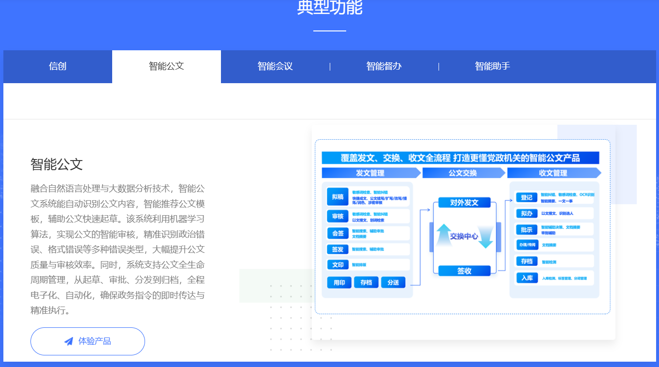The height and width of the screenshot is (367, 659).
Task: Select the 文印 block in the diagram
Action: pos(338,265)
